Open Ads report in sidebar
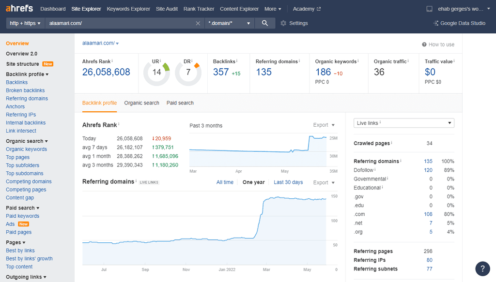Image resolution: width=496 pixels, height=282 pixels. coord(10,224)
